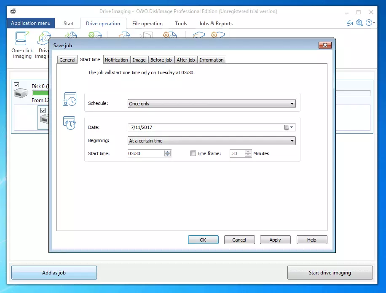
Task: Click the swap arrows icon in title area
Action: [349, 23]
